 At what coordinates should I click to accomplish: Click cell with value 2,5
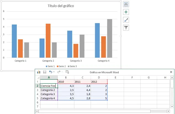[x=66, y=90]
